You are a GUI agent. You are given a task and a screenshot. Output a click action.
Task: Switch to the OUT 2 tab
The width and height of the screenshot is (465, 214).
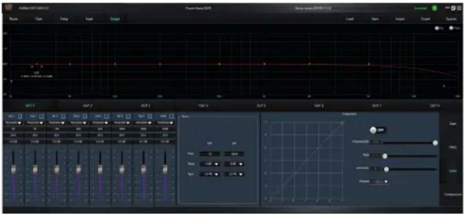[x=88, y=105]
